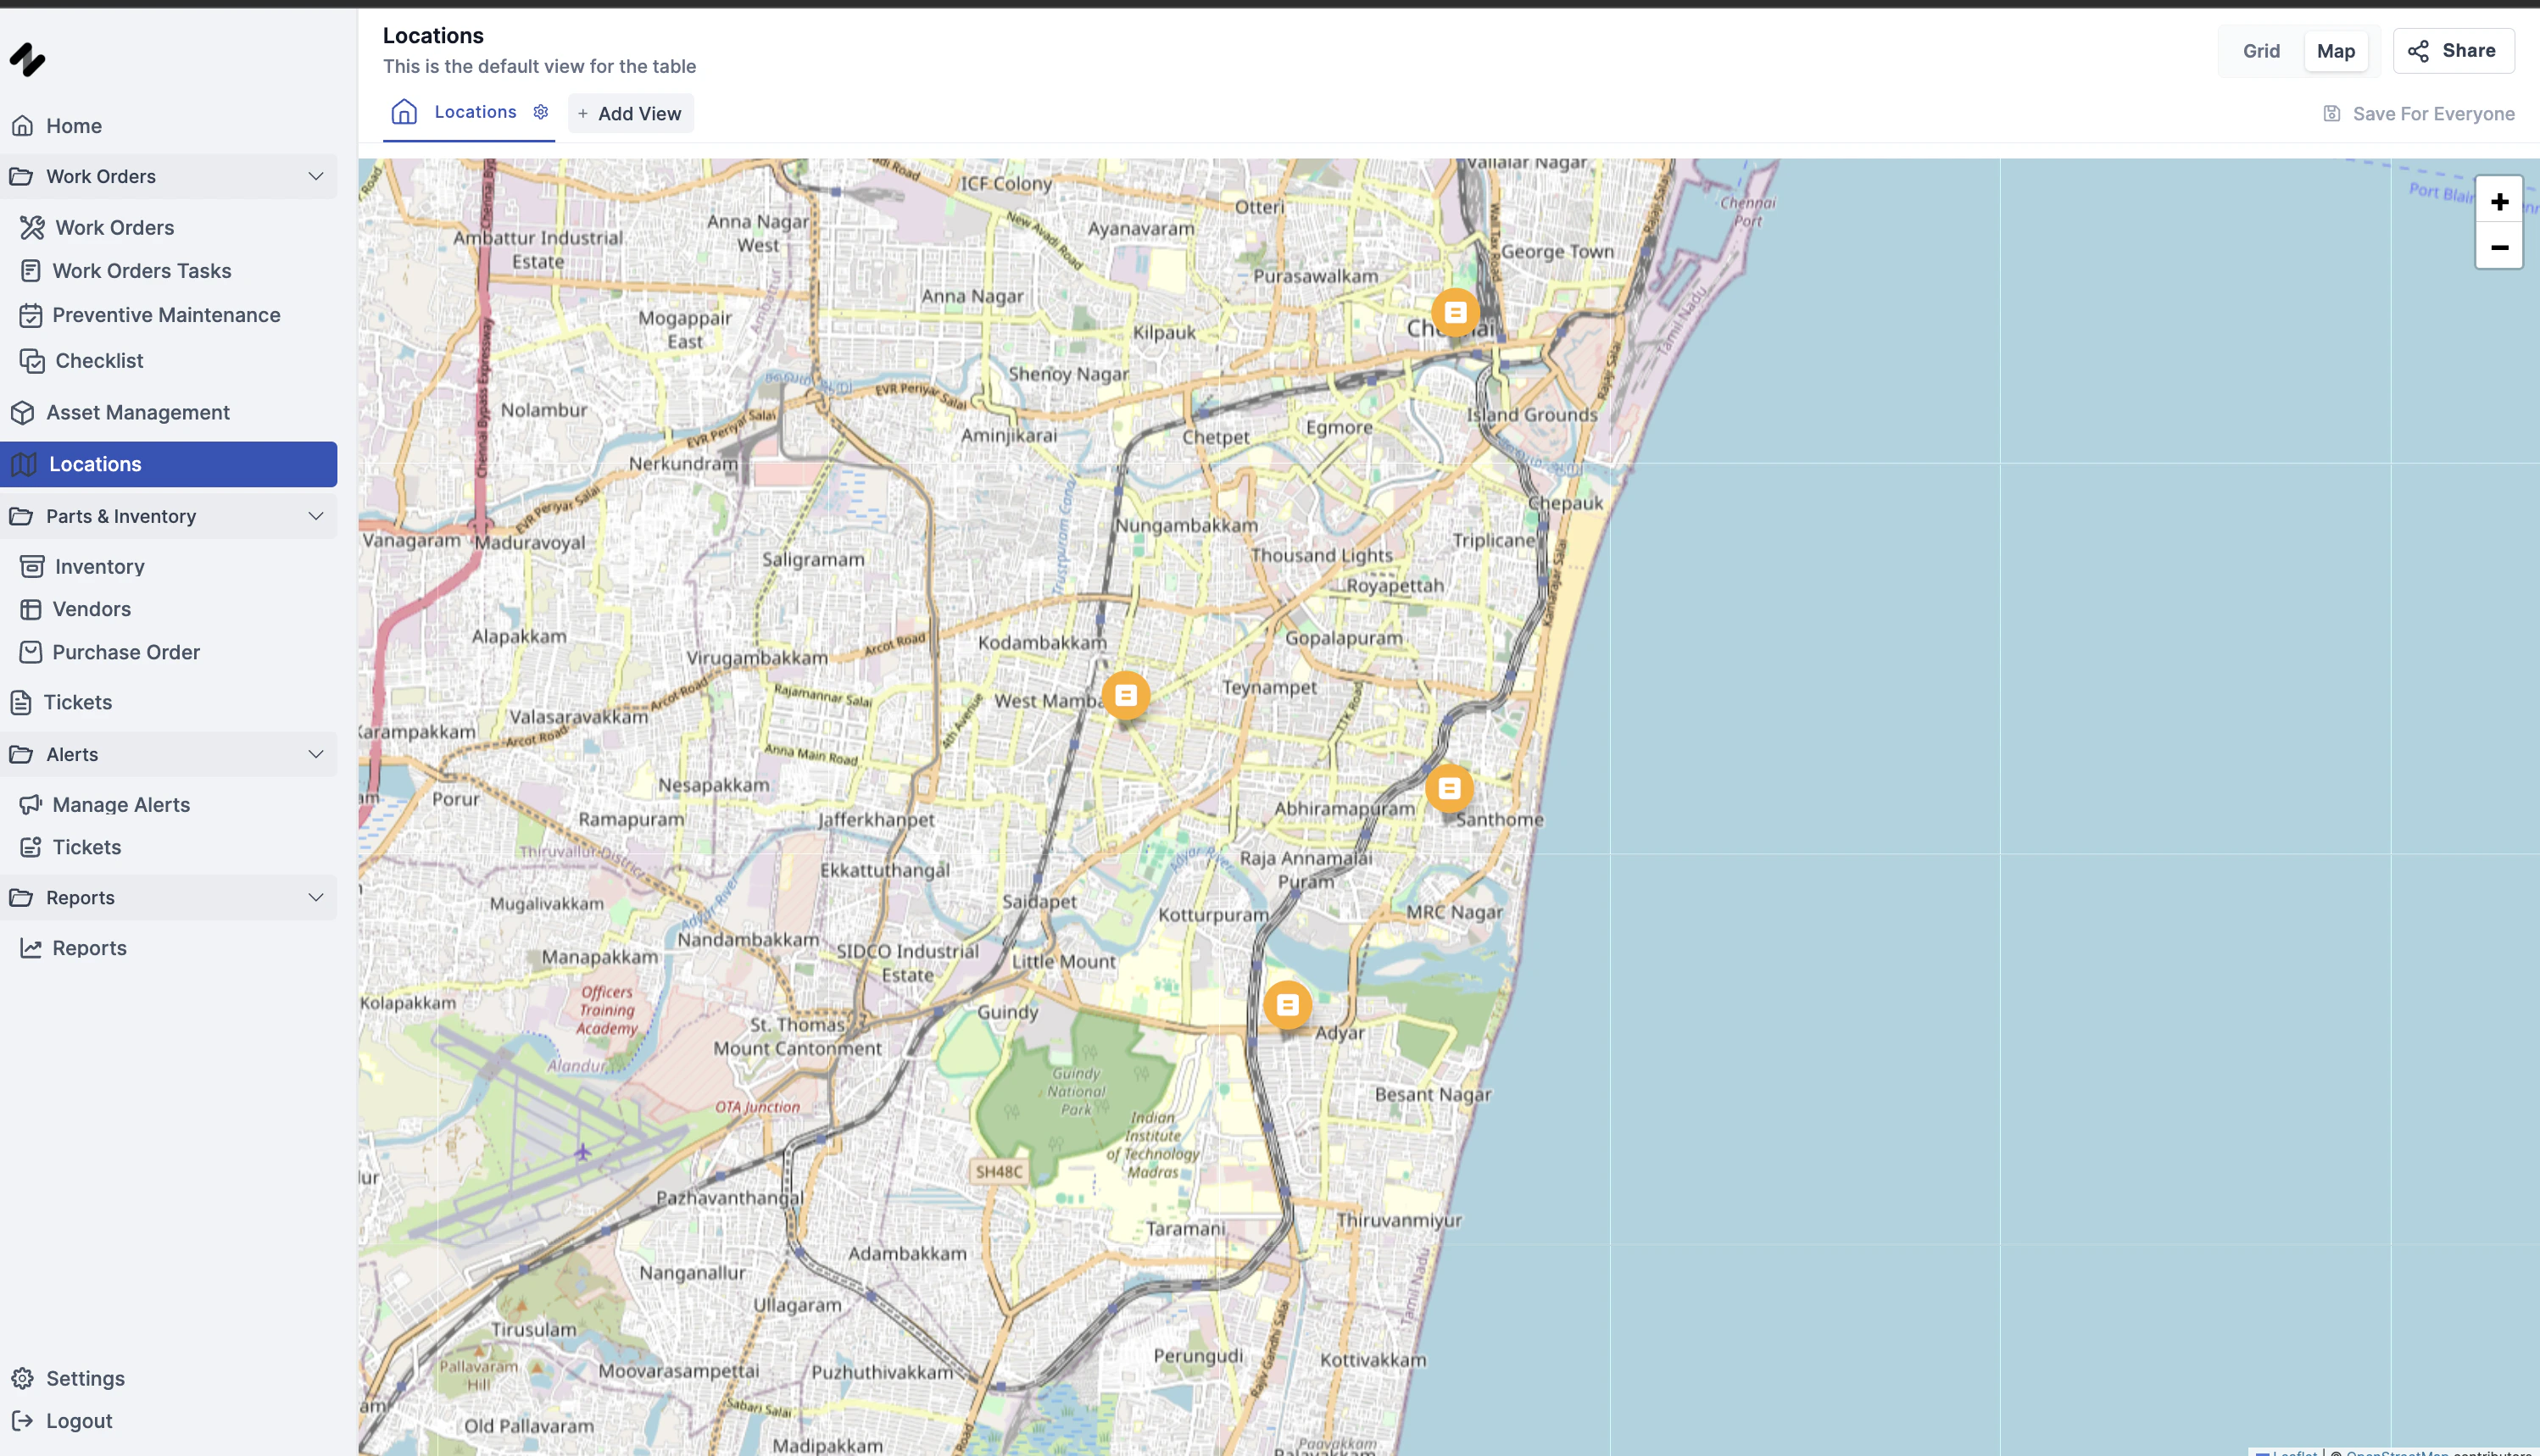Select the Purchase Order icon
The height and width of the screenshot is (1456, 2540).
[x=31, y=651]
